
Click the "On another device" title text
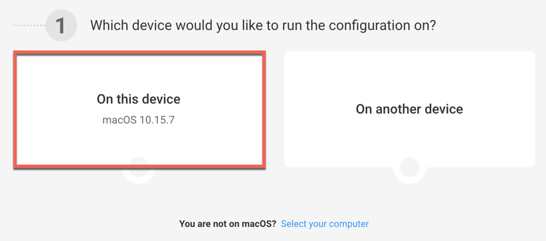point(409,109)
